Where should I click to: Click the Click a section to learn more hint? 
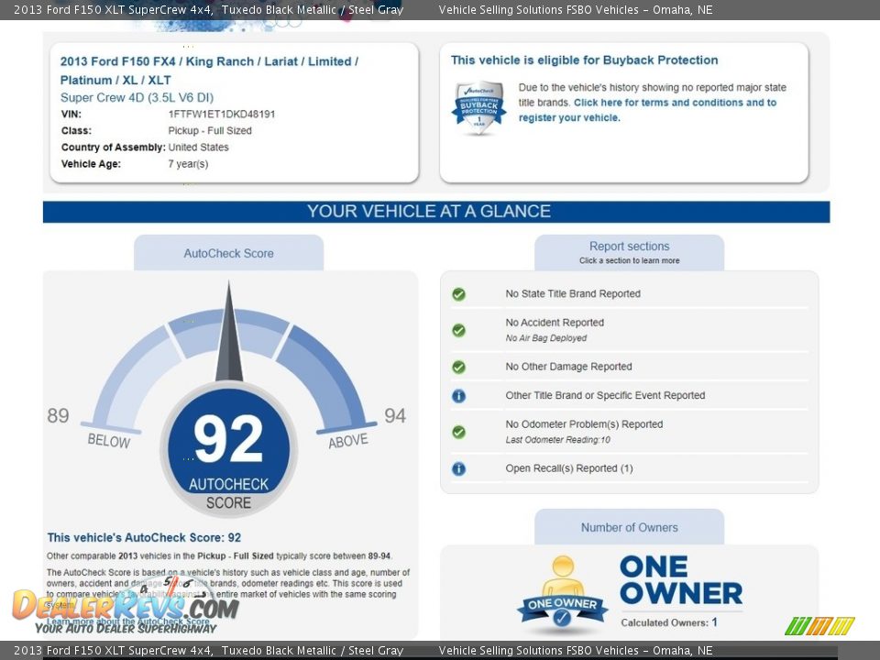tap(629, 260)
